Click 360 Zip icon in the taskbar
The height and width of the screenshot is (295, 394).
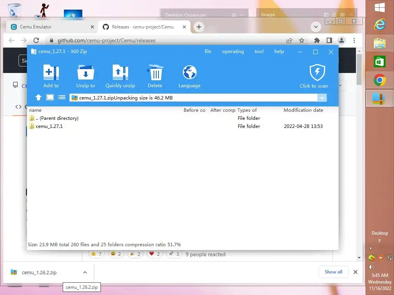[x=379, y=99]
